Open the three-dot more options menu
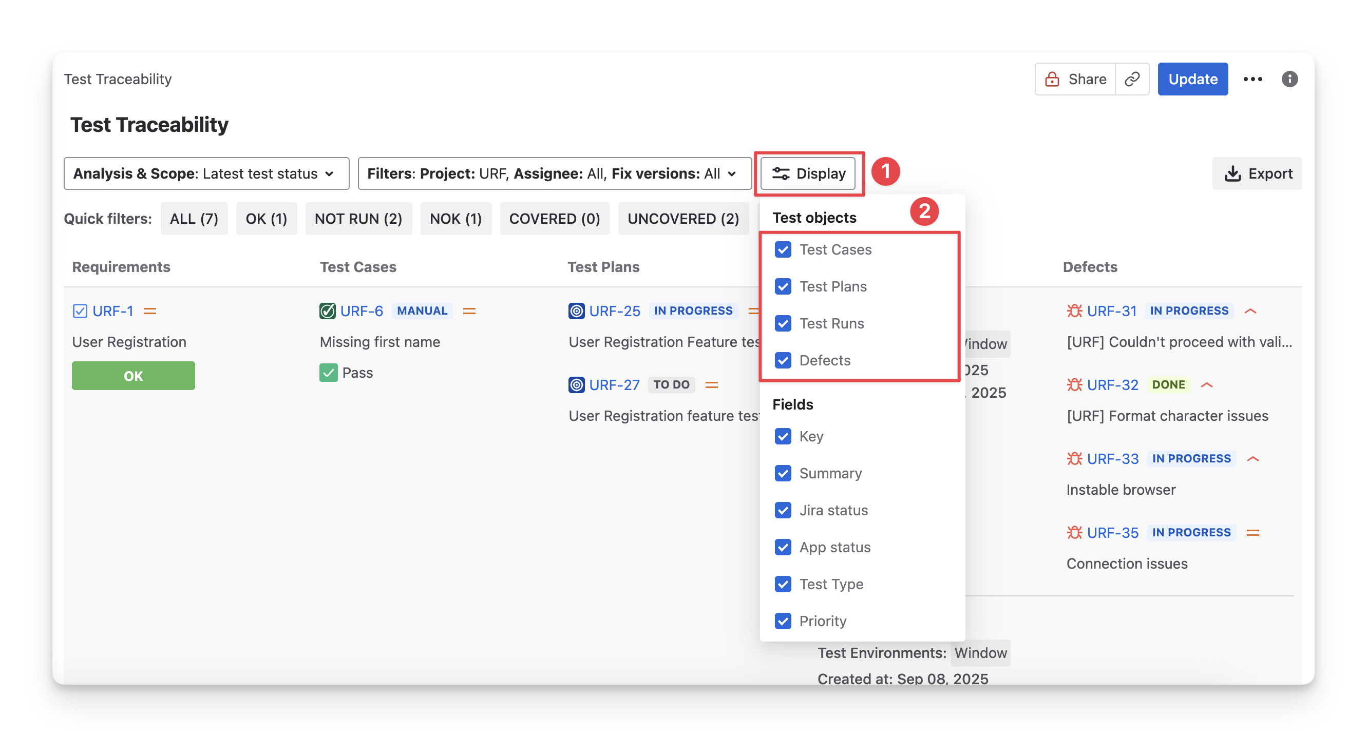This screenshot has width=1367, height=737. (x=1252, y=79)
